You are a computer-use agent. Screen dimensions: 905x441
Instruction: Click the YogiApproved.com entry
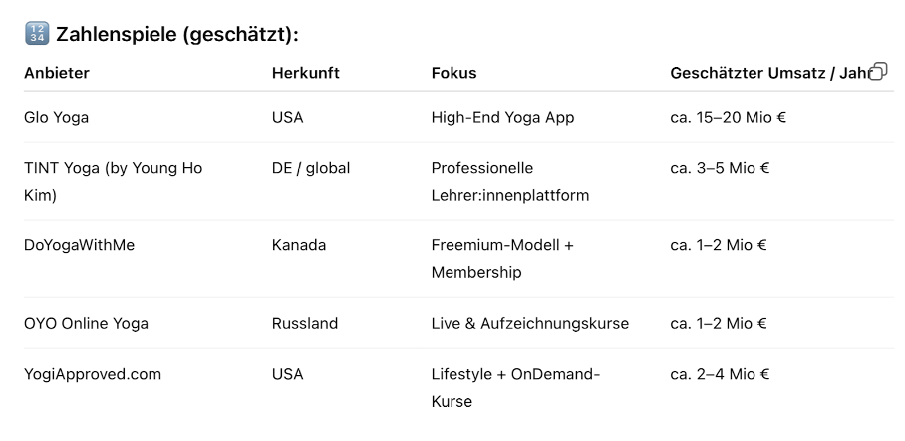[x=93, y=375]
